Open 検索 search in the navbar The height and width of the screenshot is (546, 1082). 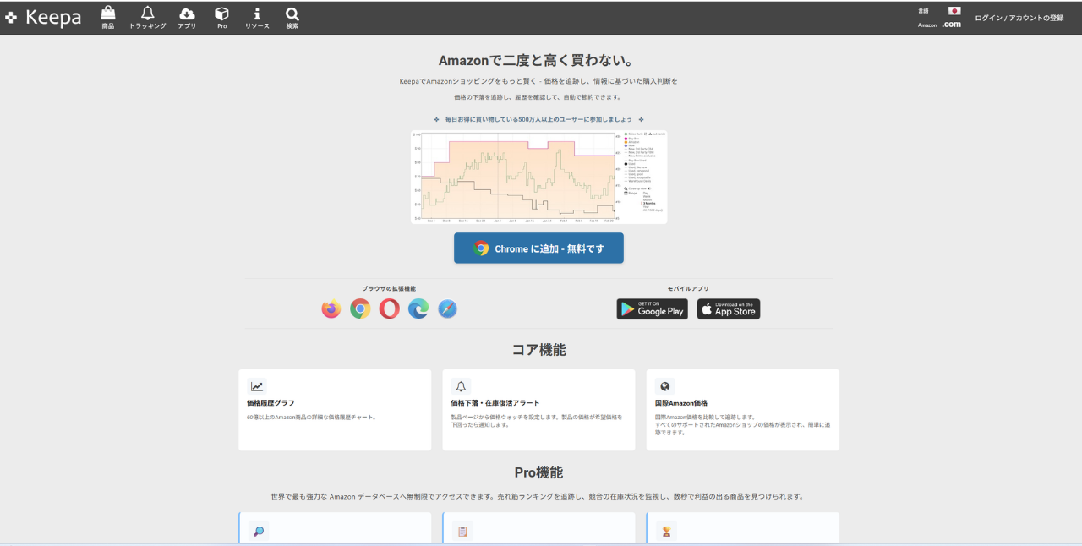[292, 17]
